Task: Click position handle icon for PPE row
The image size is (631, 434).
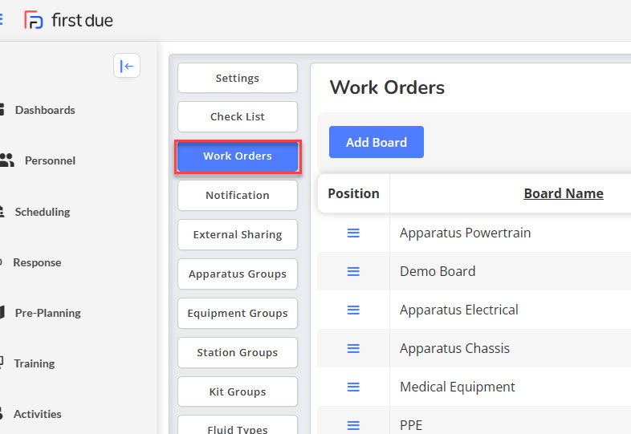Action: click(353, 425)
